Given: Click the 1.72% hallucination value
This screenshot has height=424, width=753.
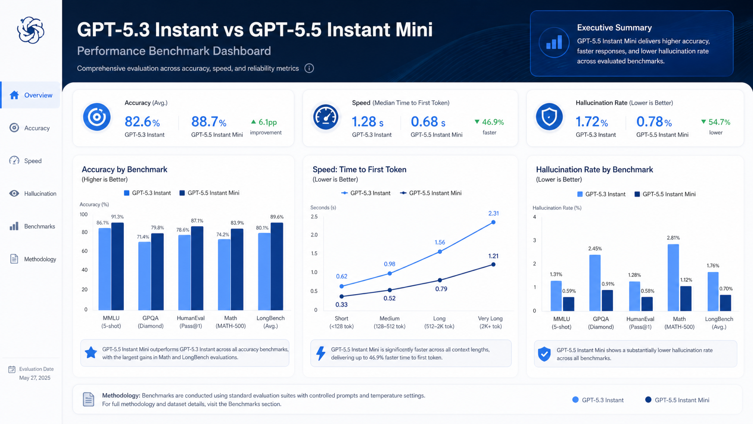Looking at the screenshot, I should pos(592,121).
